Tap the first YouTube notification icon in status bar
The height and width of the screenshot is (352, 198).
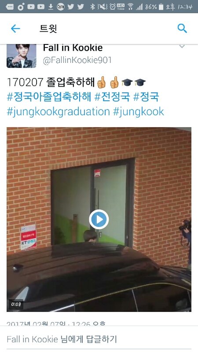click(x=31, y=7)
